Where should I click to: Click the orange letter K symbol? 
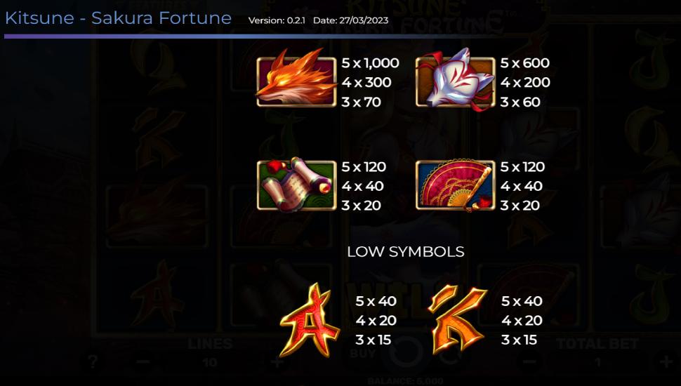[x=457, y=319]
